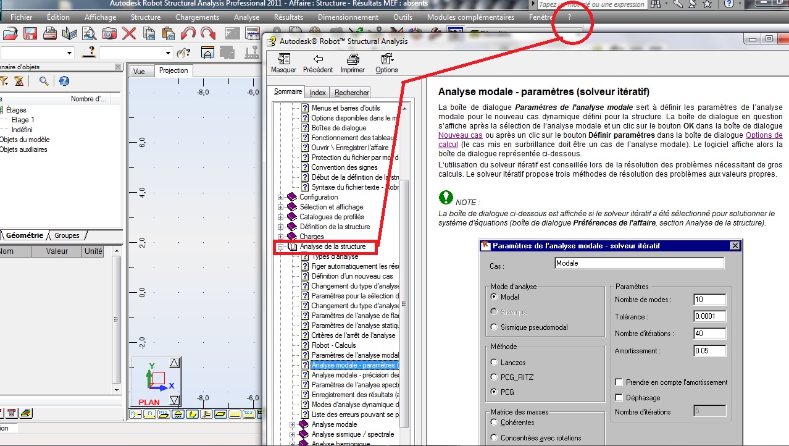Click the blue help circle in title bar
The height and width of the screenshot is (446, 789).
(728, 4)
